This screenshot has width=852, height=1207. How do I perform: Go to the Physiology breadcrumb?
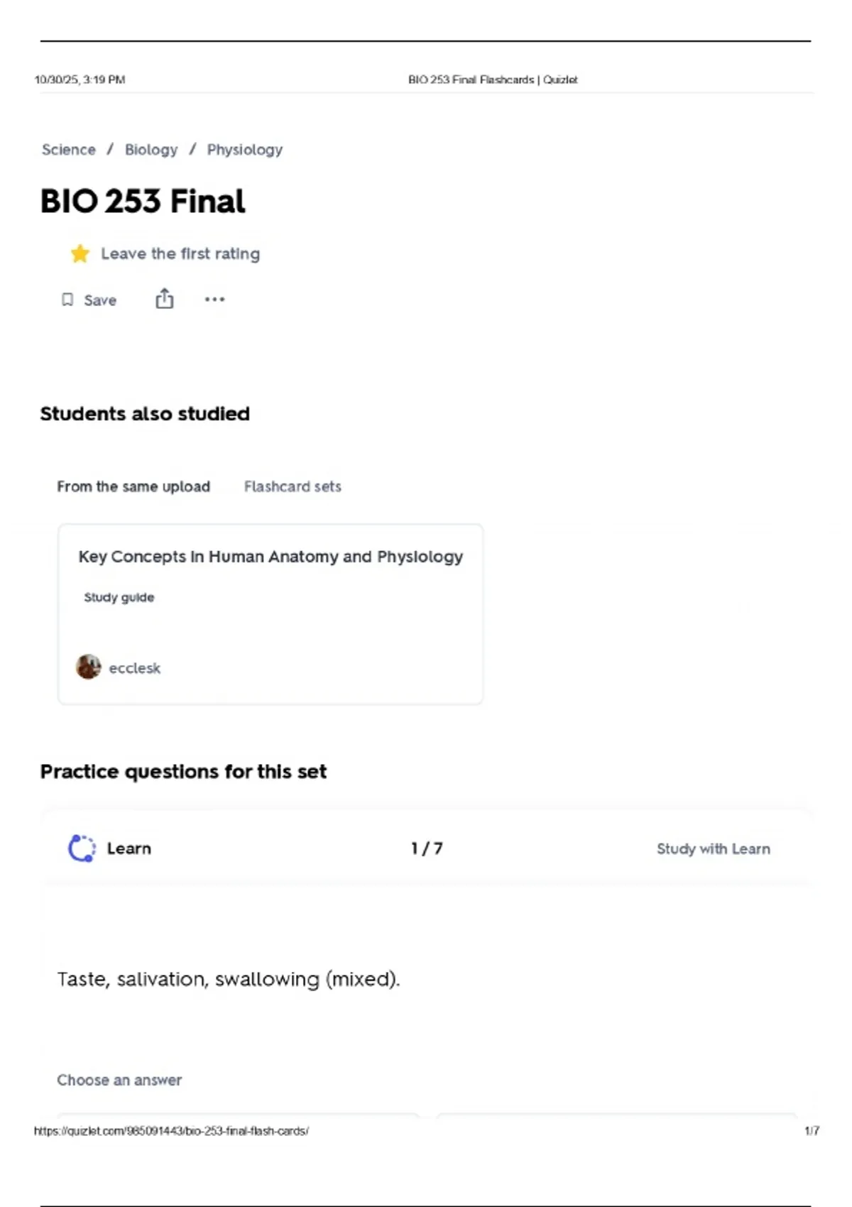click(x=244, y=150)
